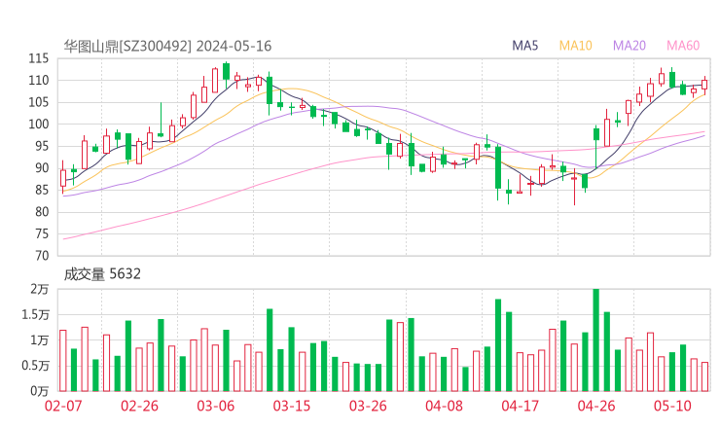Click the 03-15 date label
720x428 pixels.
click(x=292, y=406)
